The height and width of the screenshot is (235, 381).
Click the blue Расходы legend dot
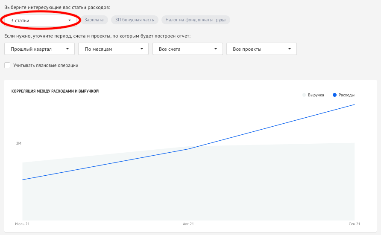pyautogui.click(x=335, y=95)
